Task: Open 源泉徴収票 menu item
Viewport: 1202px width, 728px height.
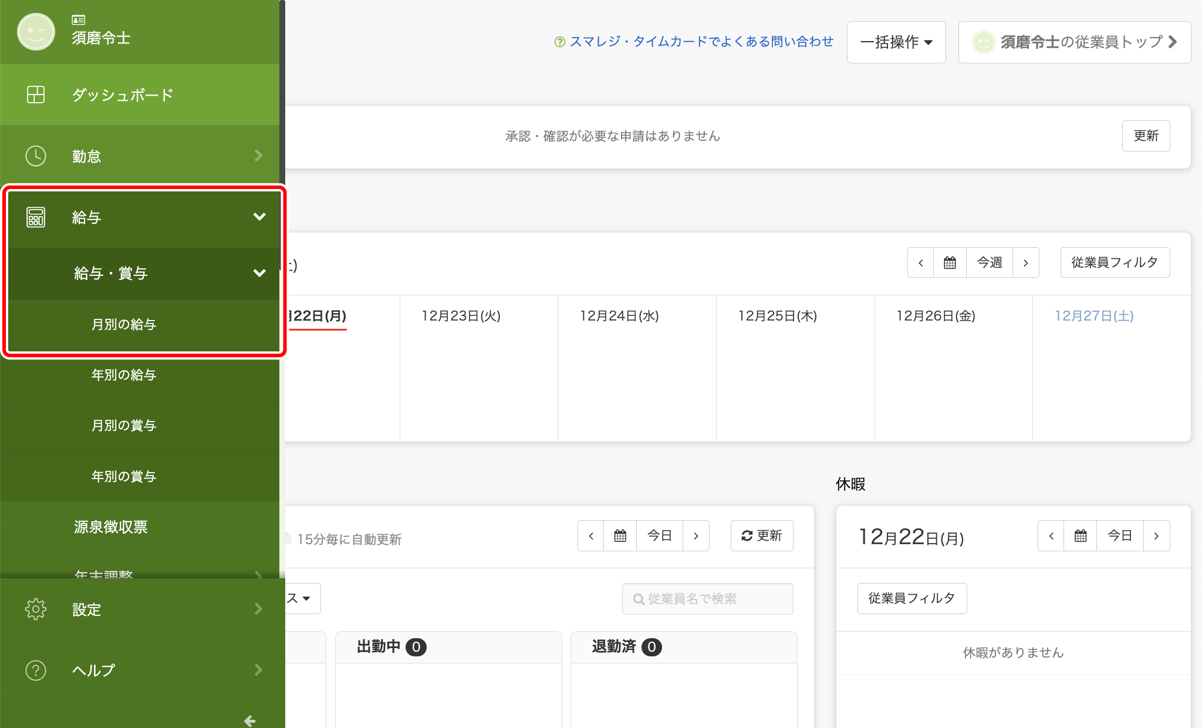Action: 111,527
